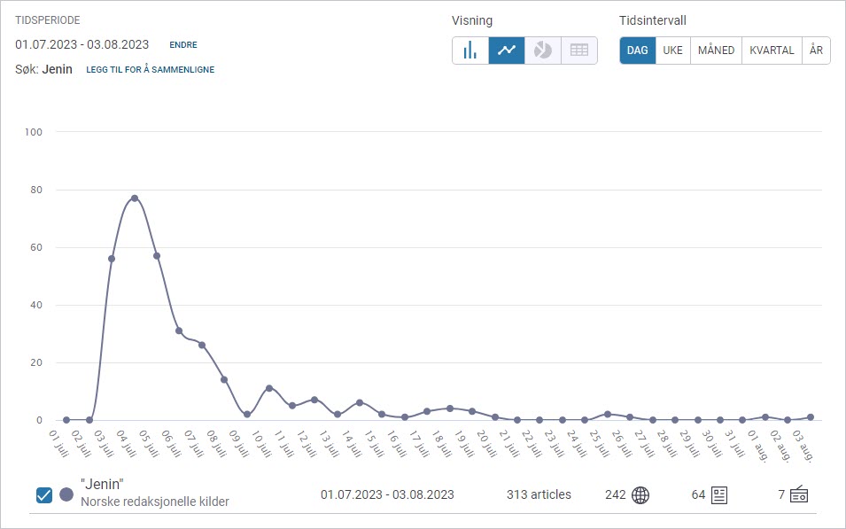Click LEGG TIL FOR Å SAMMENLIGNE link
Image resolution: width=846 pixels, height=529 pixels.
150,70
